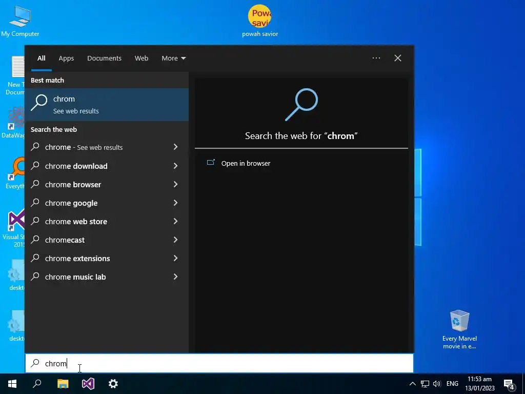
Task: Close the search panel with X
Action: point(397,58)
